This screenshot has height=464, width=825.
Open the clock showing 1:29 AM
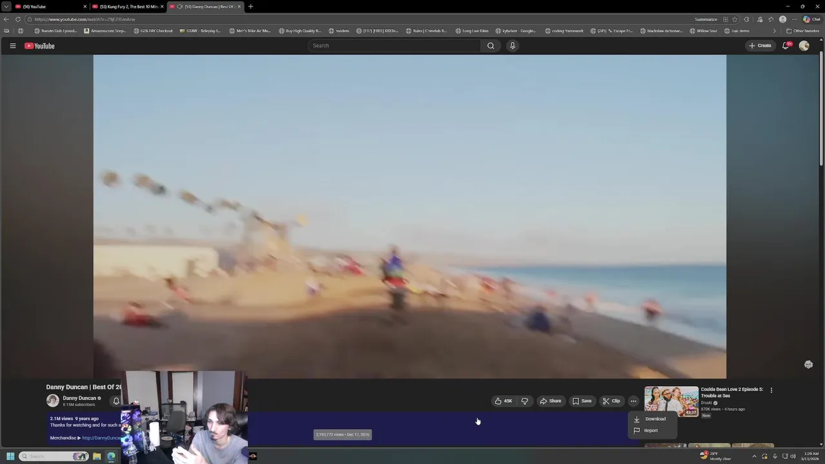pyautogui.click(x=811, y=456)
